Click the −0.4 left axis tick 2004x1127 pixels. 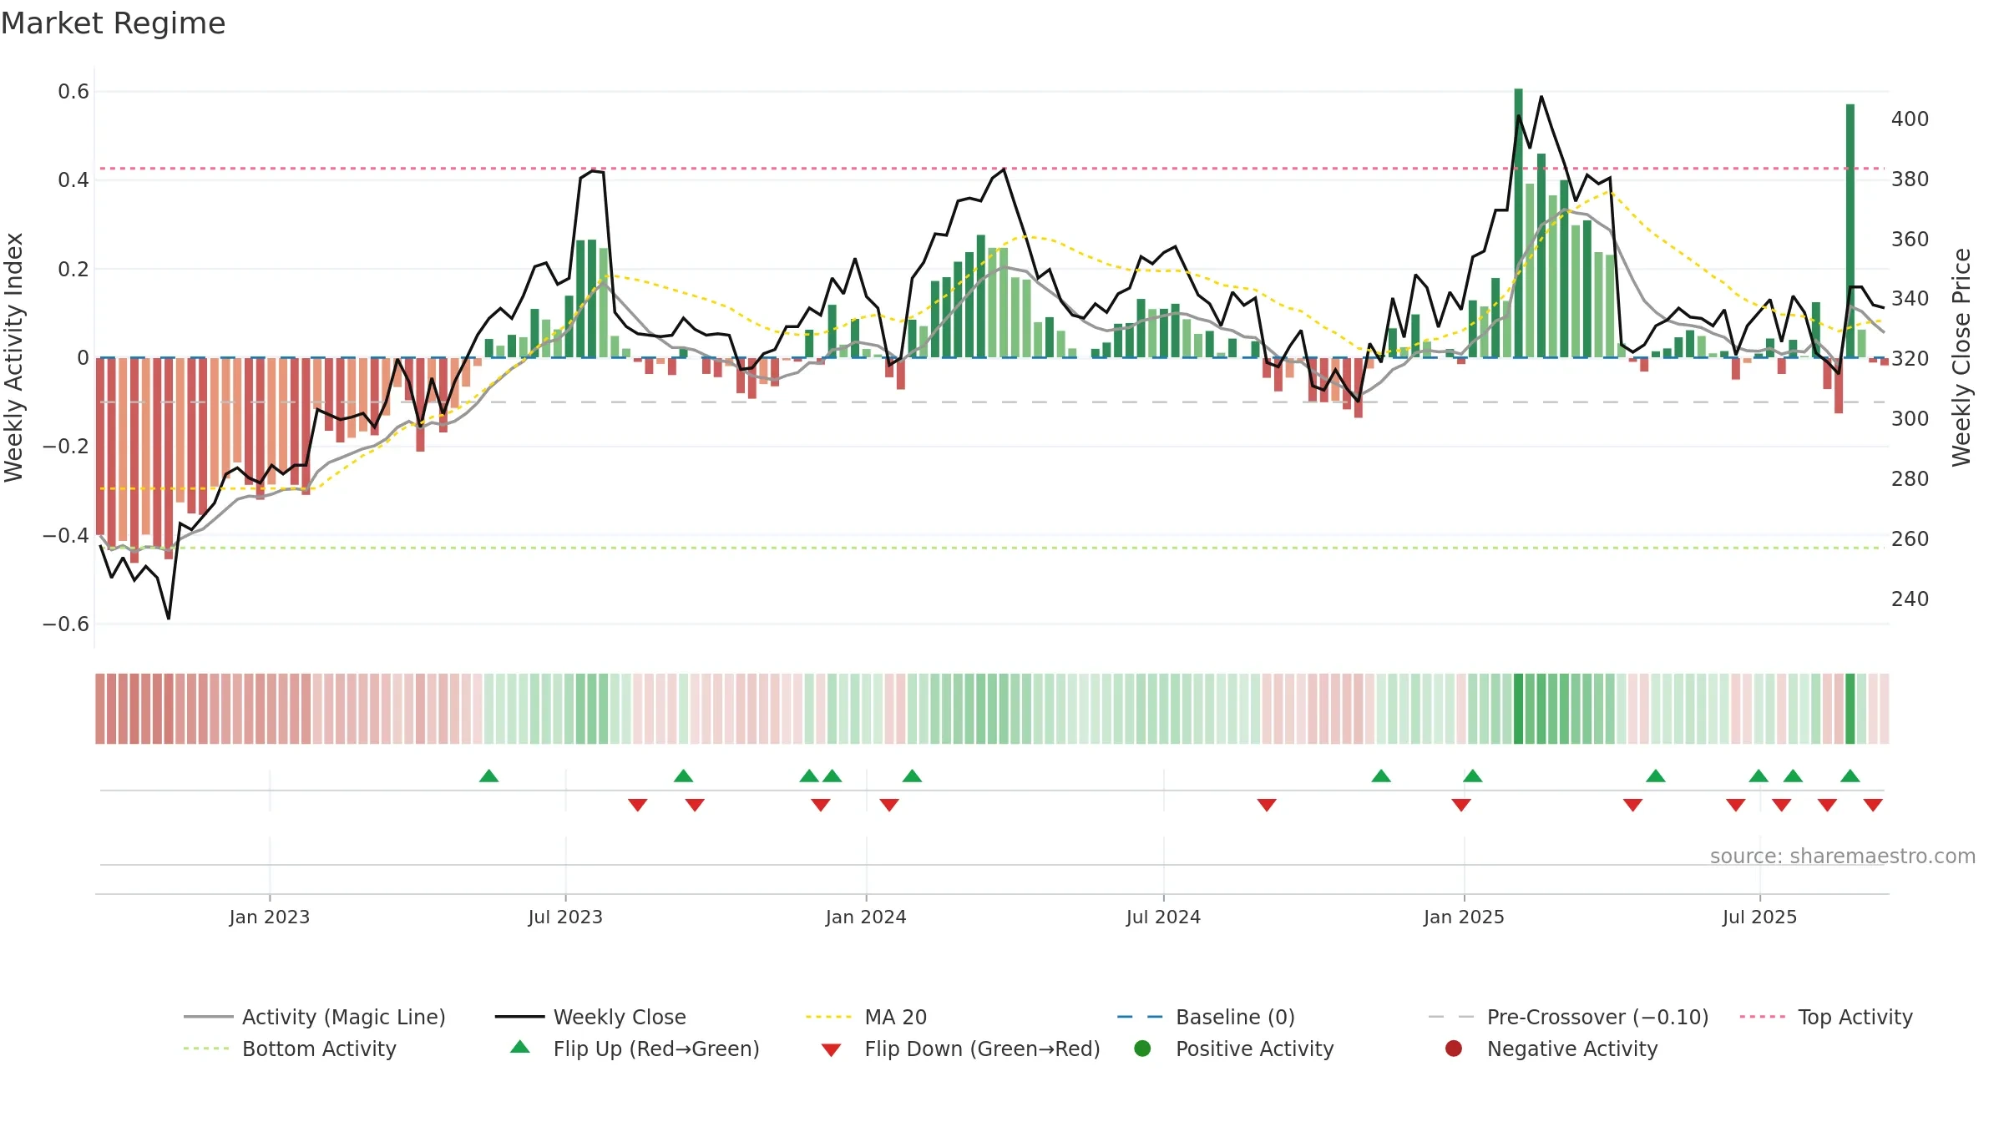tap(65, 535)
